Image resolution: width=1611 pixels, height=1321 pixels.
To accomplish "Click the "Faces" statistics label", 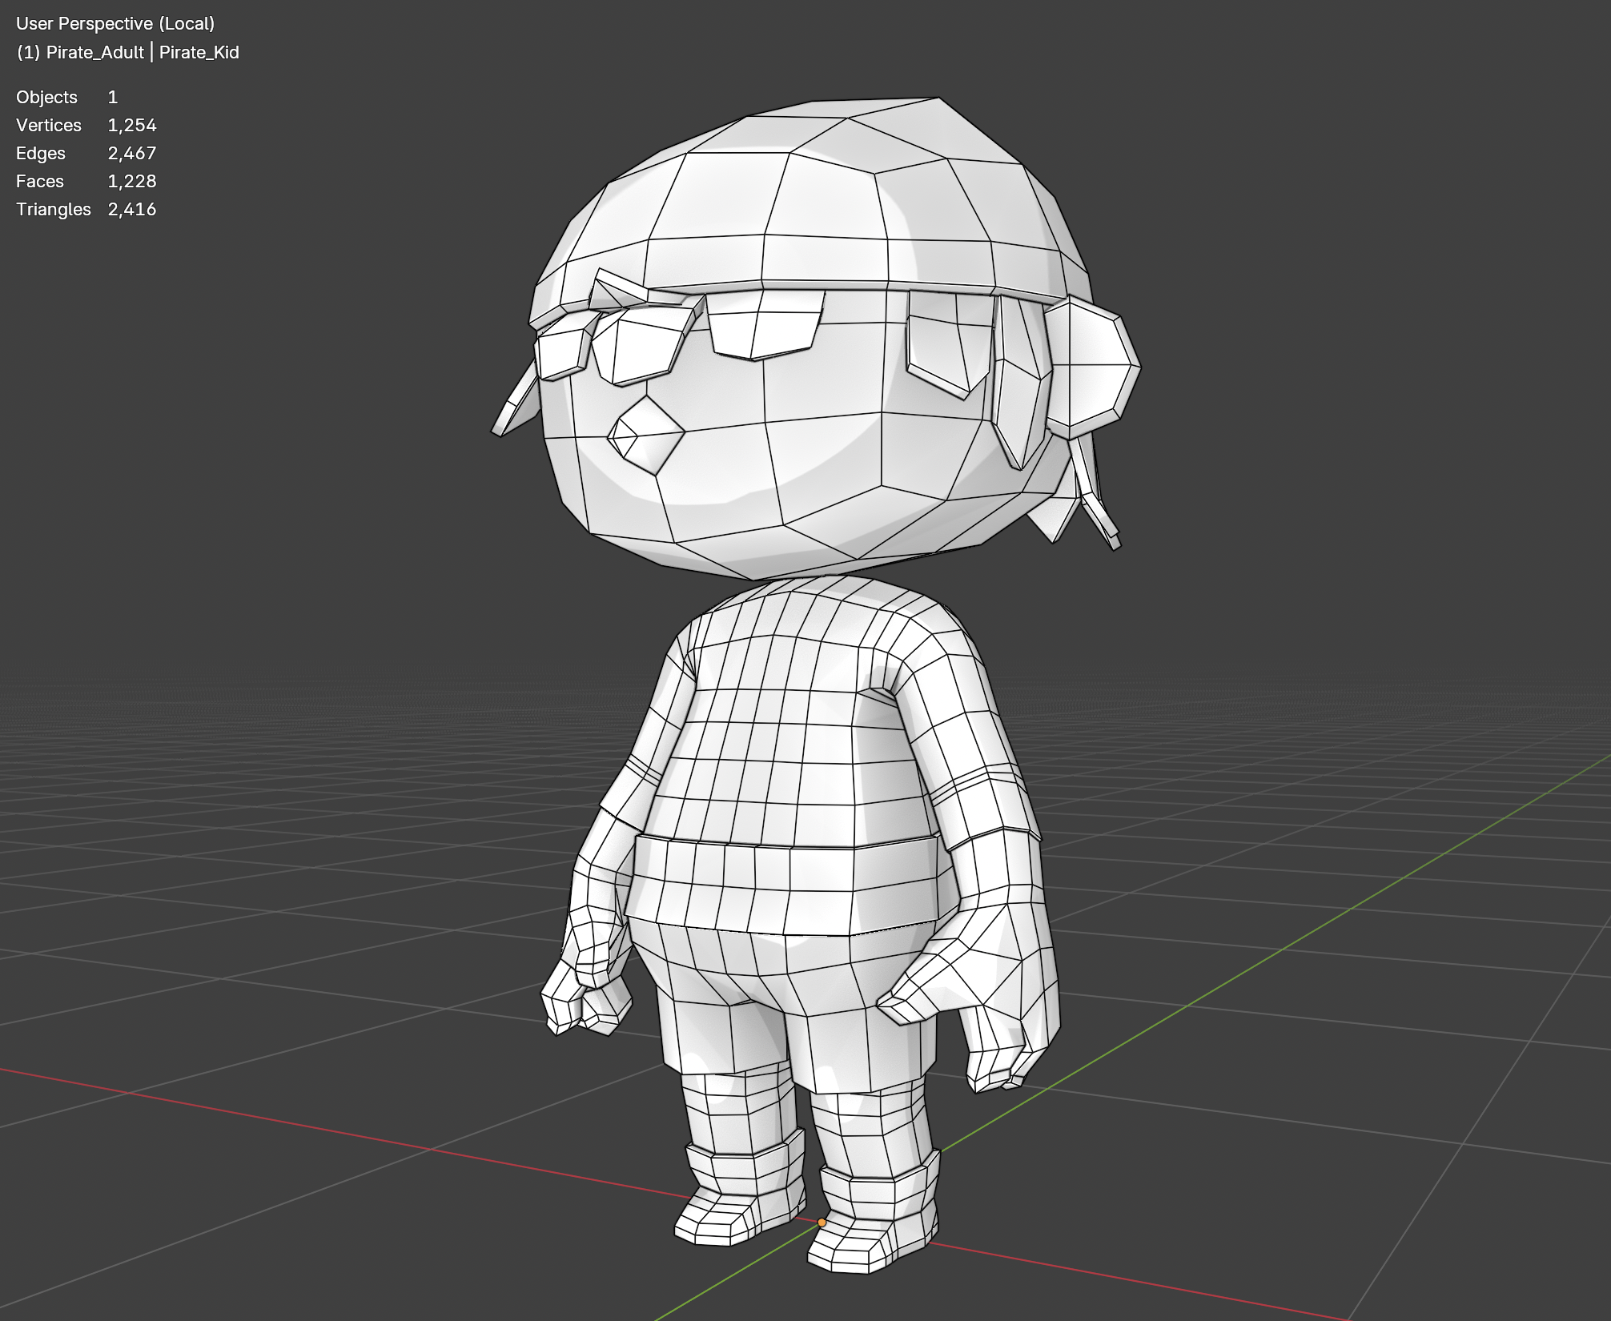I will [40, 182].
